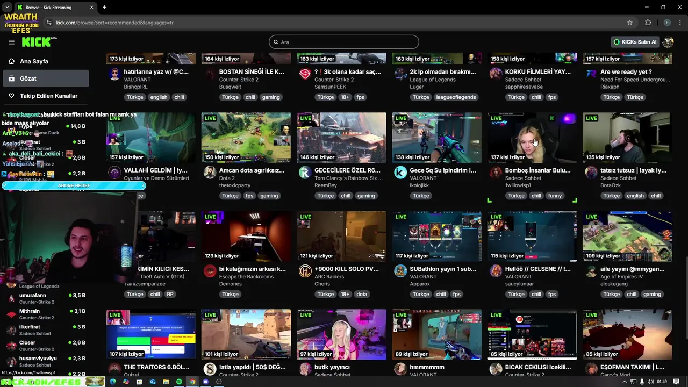Open 1willowisp1 stream thumbnail
The height and width of the screenshot is (387, 688).
532,137
